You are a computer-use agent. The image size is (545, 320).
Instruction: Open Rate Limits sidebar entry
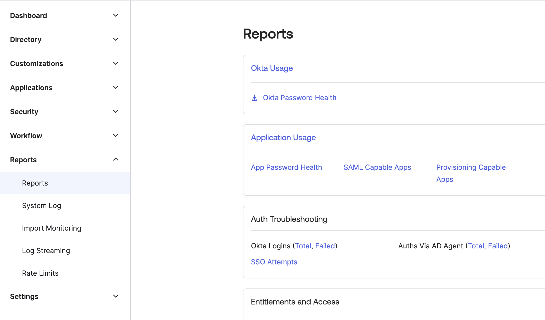pyautogui.click(x=40, y=273)
